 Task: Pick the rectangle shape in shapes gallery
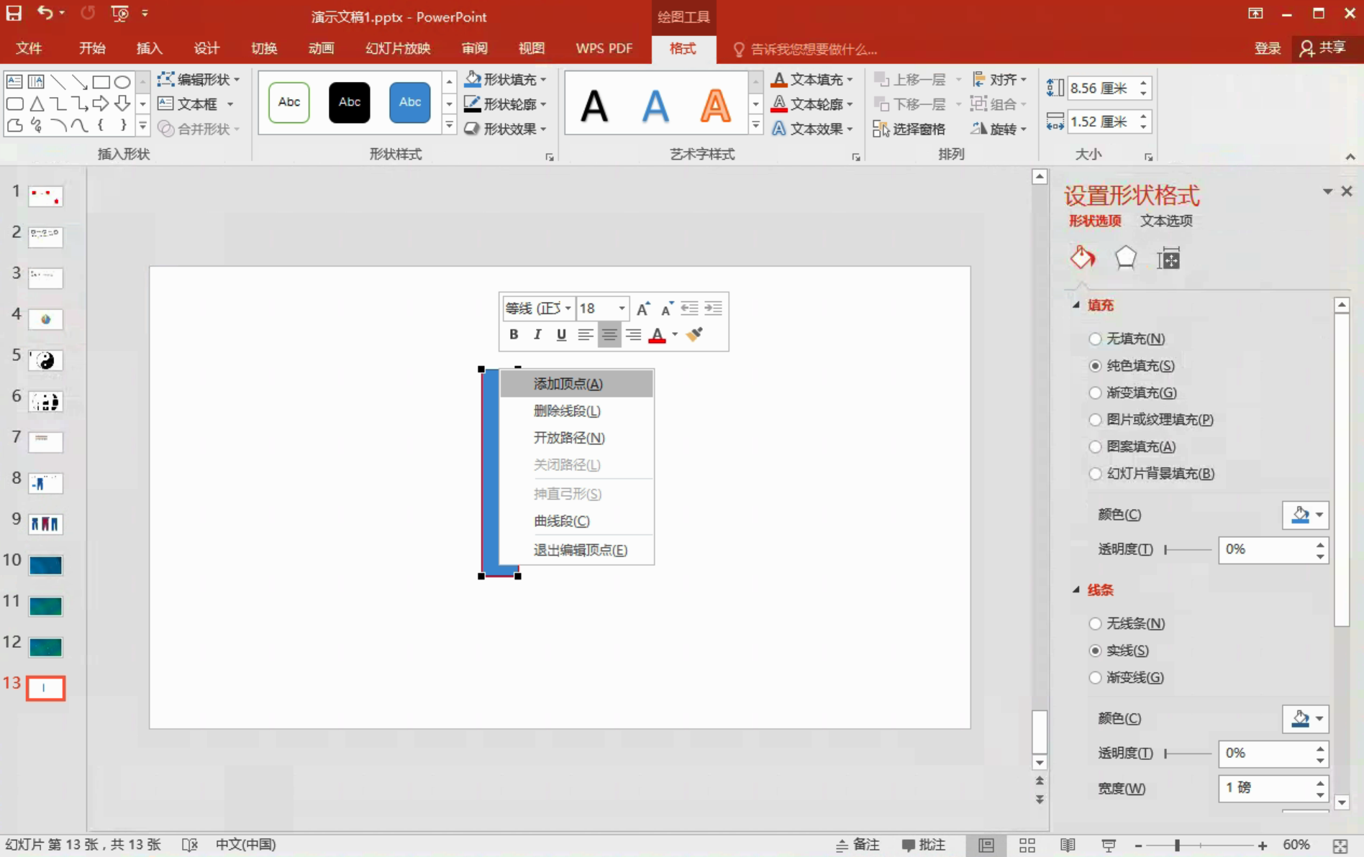tap(101, 82)
